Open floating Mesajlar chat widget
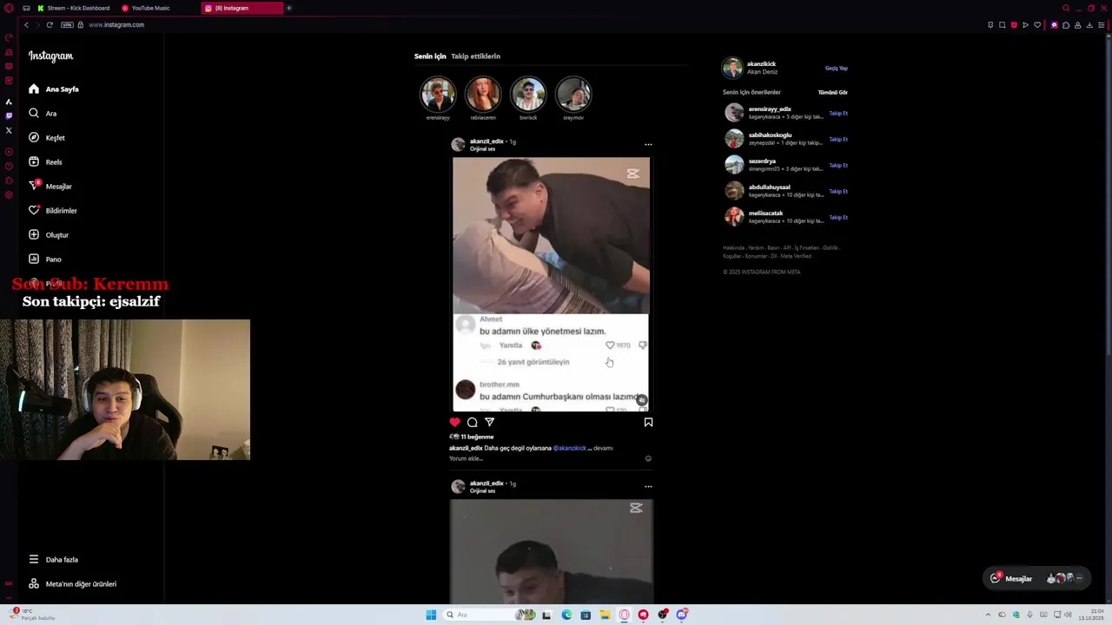This screenshot has width=1112, height=625. click(x=1036, y=578)
